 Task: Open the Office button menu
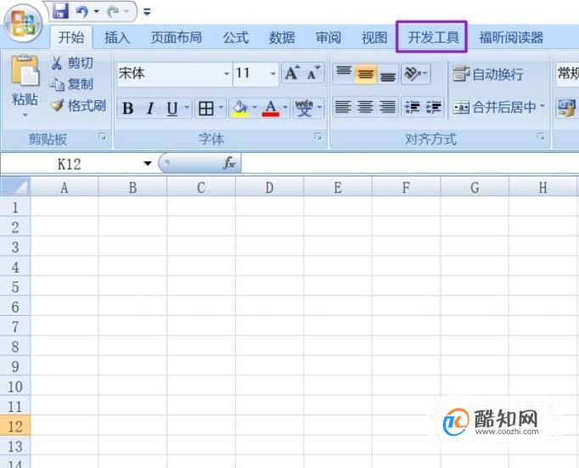[23, 24]
